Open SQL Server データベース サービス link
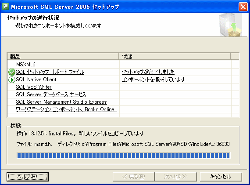250x185 pixels. pos(51,94)
